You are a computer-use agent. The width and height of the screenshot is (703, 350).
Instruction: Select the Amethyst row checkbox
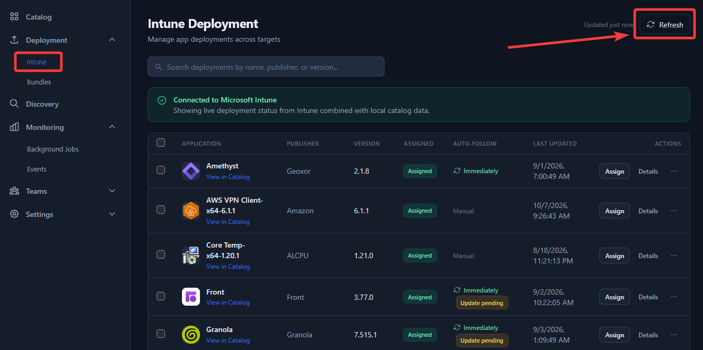[x=161, y=170]
